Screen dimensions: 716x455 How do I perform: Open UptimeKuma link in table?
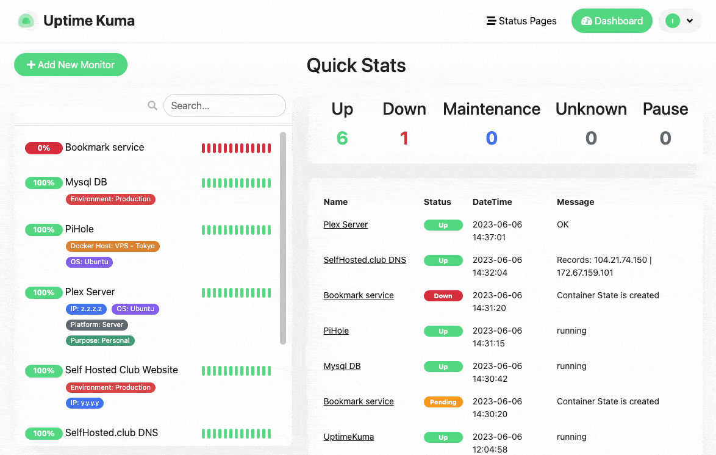point(349,437)
